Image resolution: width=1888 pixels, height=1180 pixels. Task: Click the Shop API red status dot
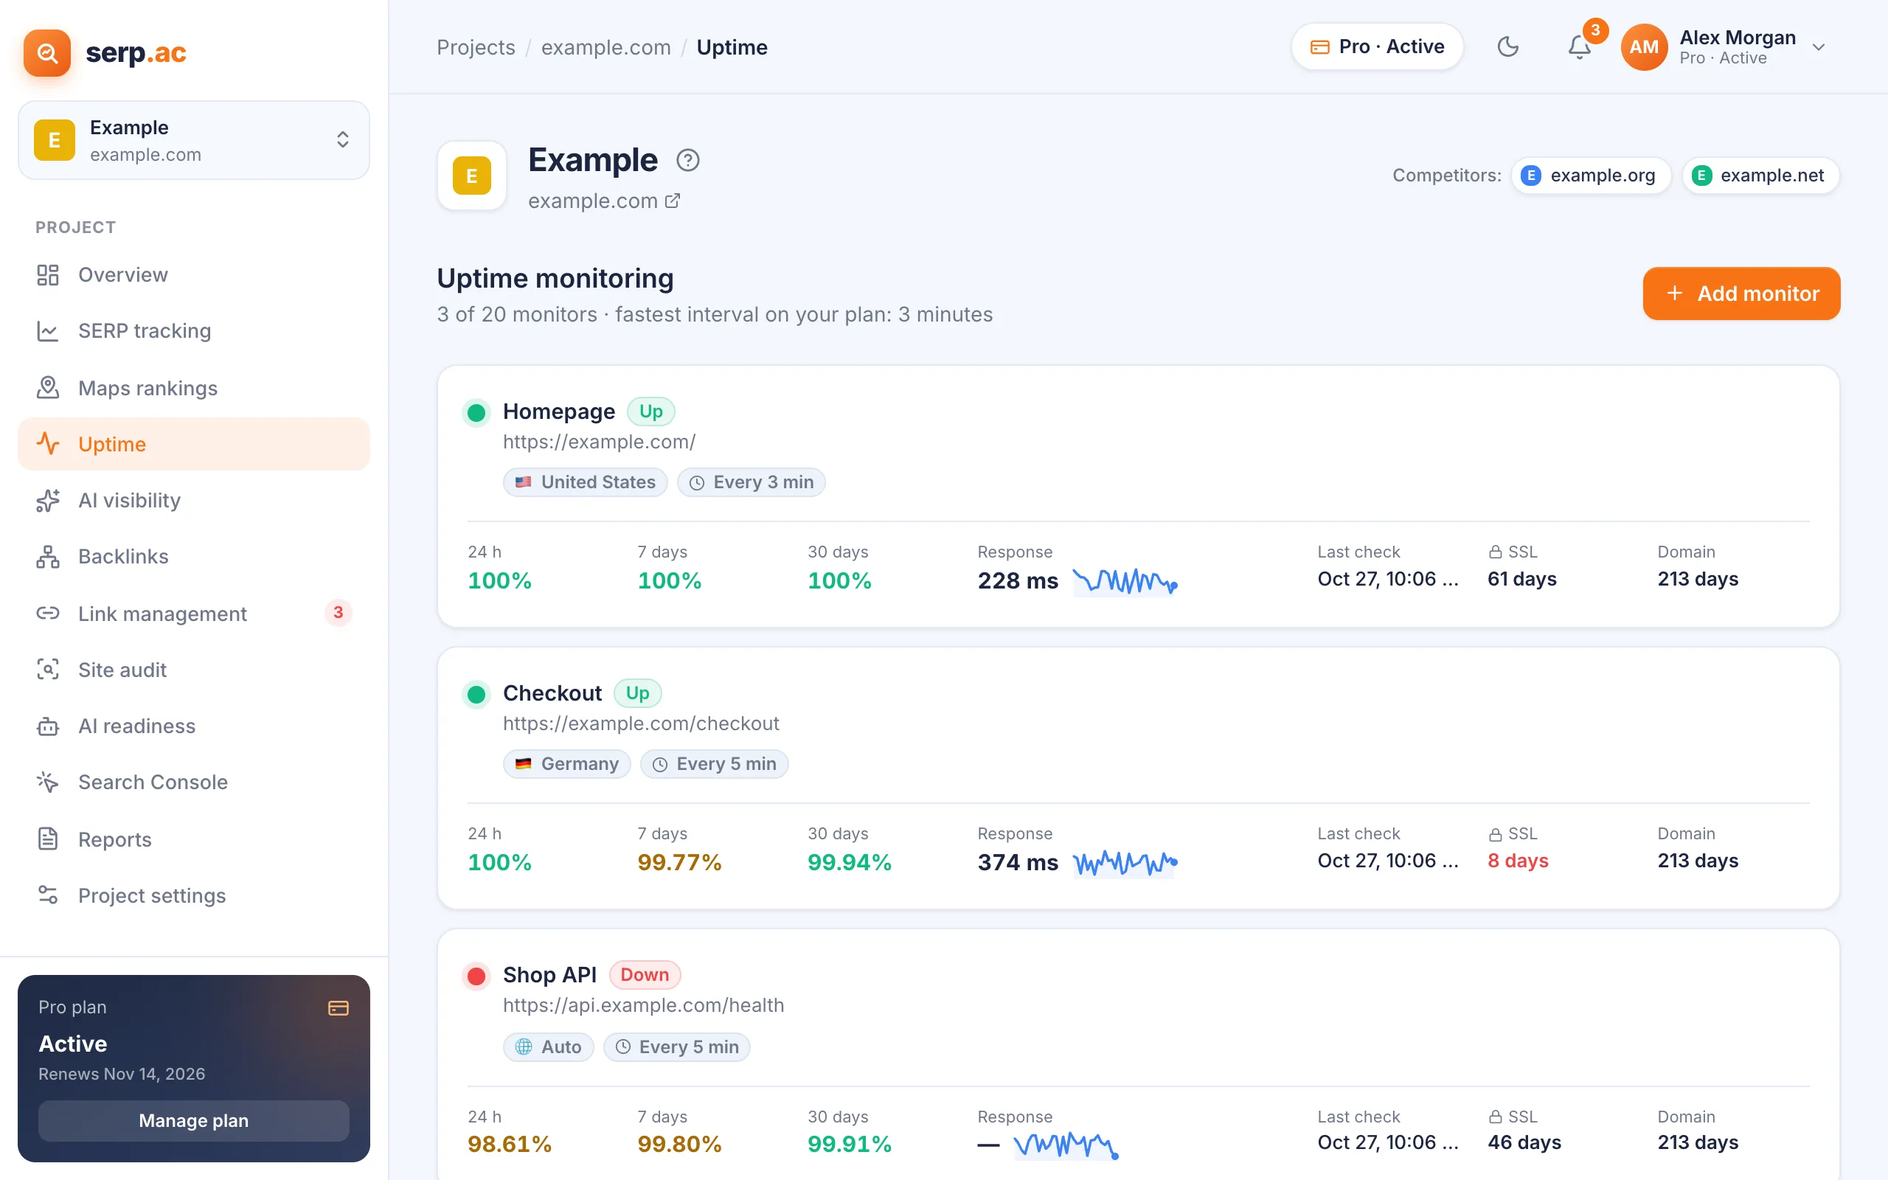point(476,976)
